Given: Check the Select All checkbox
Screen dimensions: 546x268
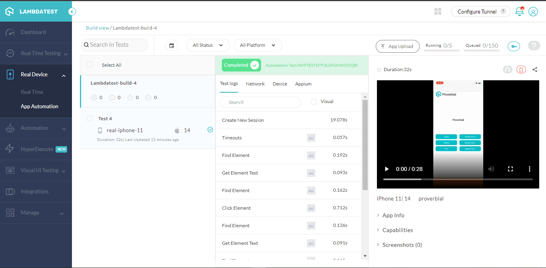Looking at the screenshot, I should click(89, 65).
